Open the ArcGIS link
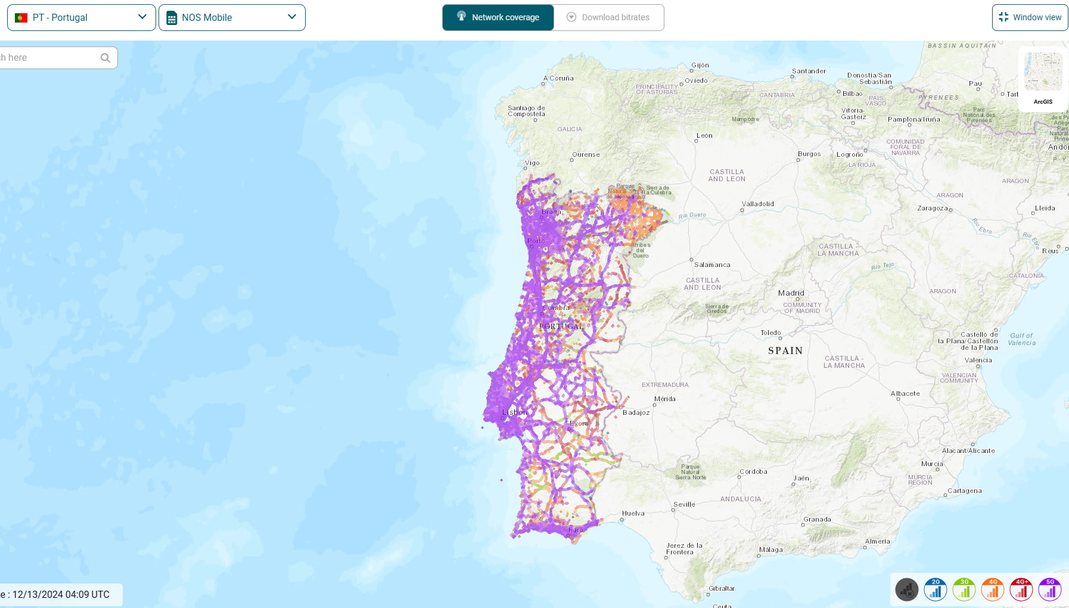Image resolution: width=1069 pixels, height=608 pixels. (1042, 101)
